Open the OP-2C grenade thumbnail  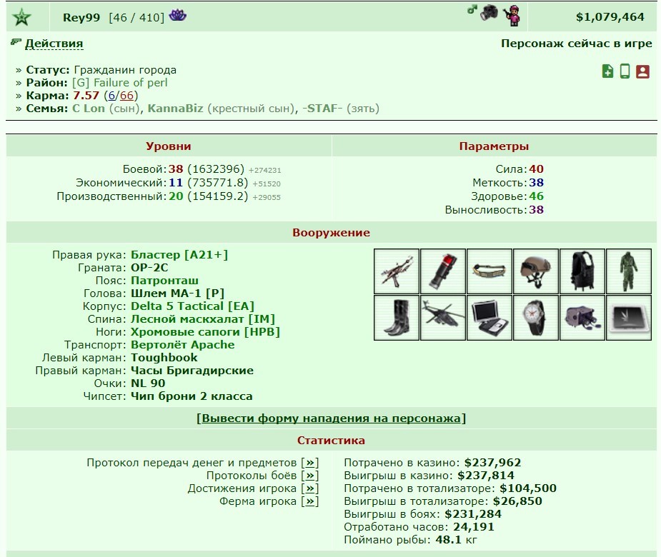click(x=442, y=271)
